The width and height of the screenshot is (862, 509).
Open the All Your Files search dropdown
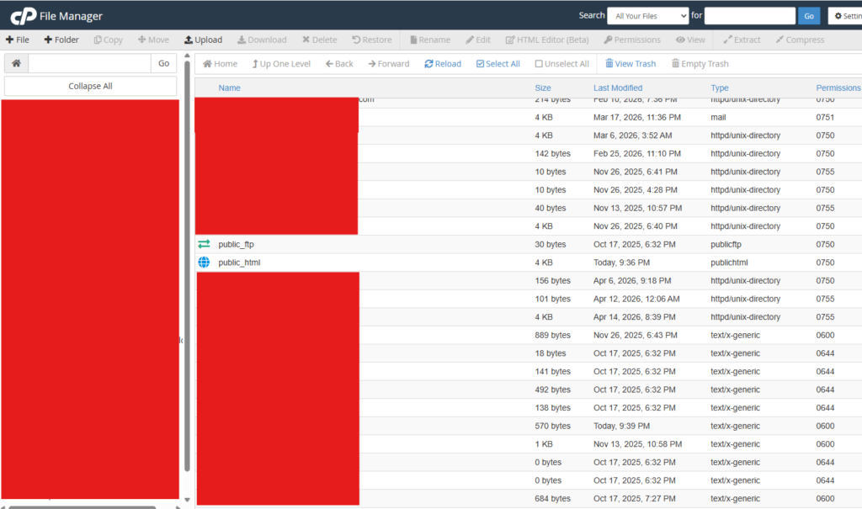click(x=649, y=16)
